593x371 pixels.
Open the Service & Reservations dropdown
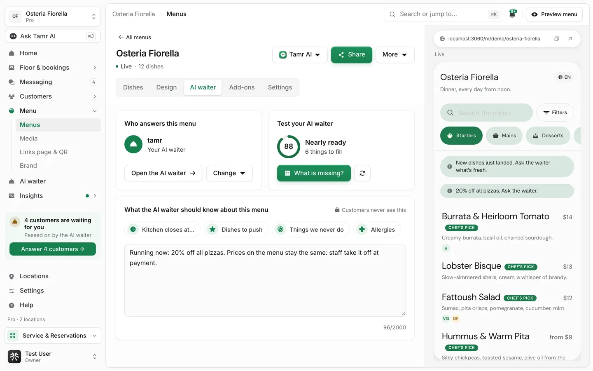tap(53, 336)
